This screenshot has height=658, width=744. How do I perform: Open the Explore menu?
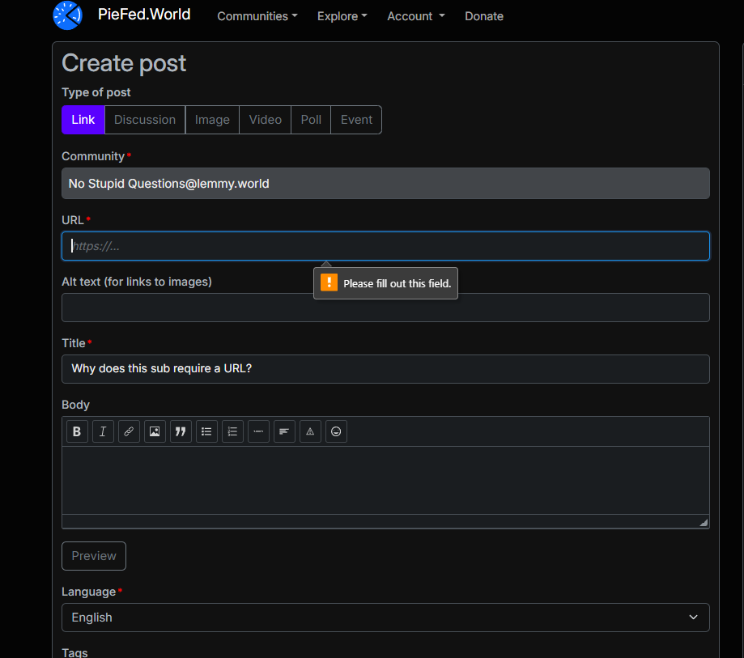coord(342,16)
